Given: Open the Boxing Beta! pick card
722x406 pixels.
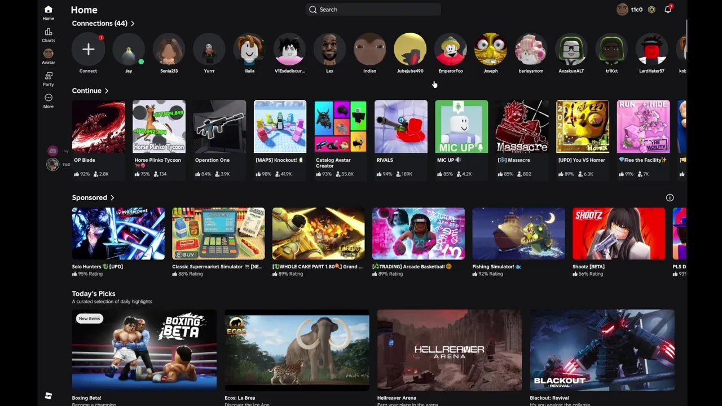Looking at the screenshot, I should point(144,350).
